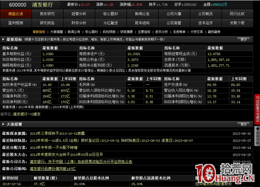The height and width of the screenshot is (187, 260).
Task: Select 流通股本 value 1,492,277.71
Action: tap(218, 66)
